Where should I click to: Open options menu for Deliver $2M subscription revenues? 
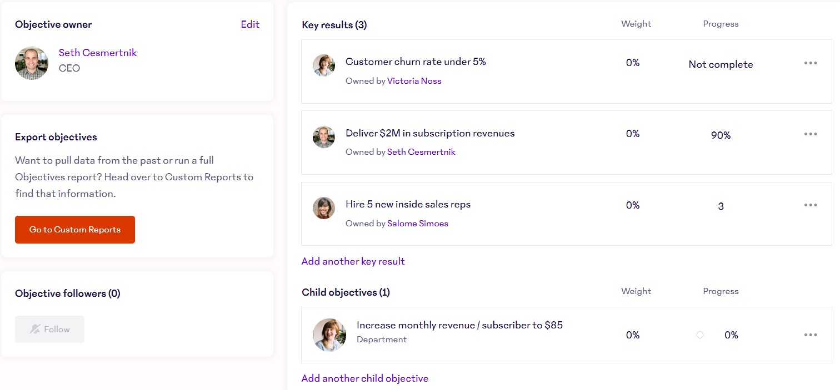point(810,134)
